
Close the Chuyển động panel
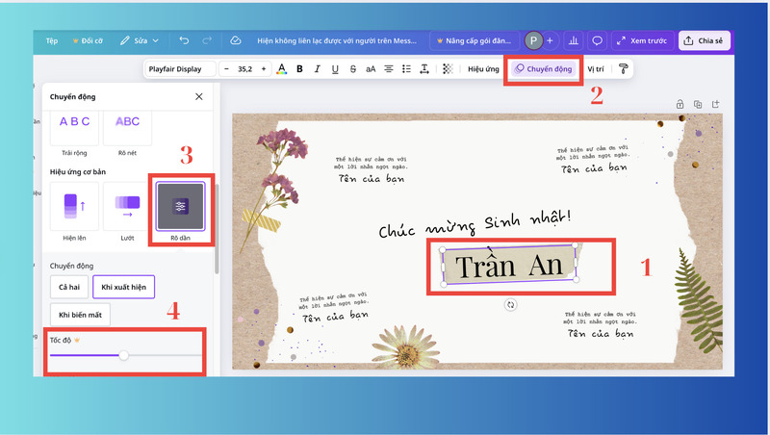click(199, 96)
